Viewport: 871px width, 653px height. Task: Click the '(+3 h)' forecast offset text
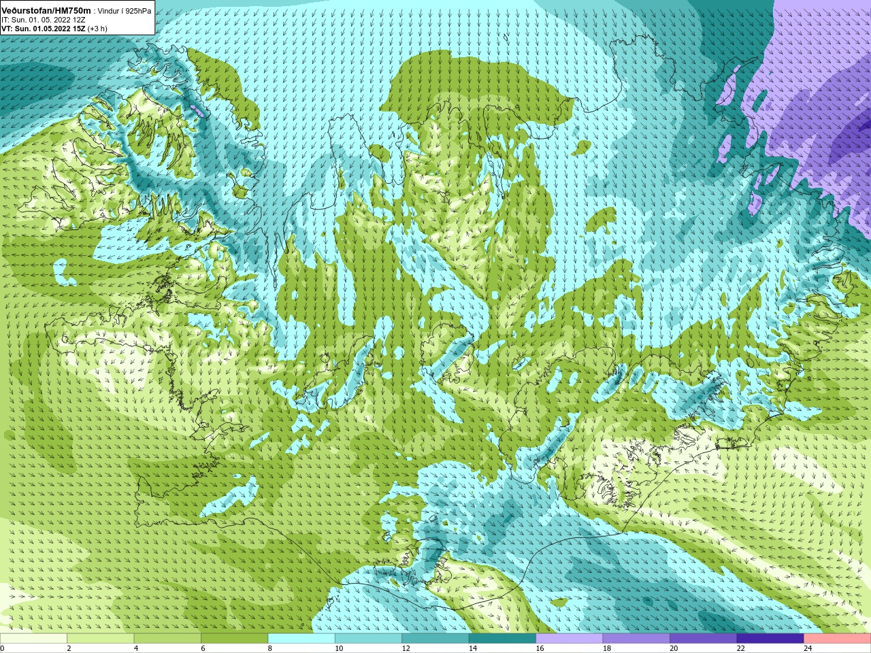pyautogui.click(x=98, y=29)
